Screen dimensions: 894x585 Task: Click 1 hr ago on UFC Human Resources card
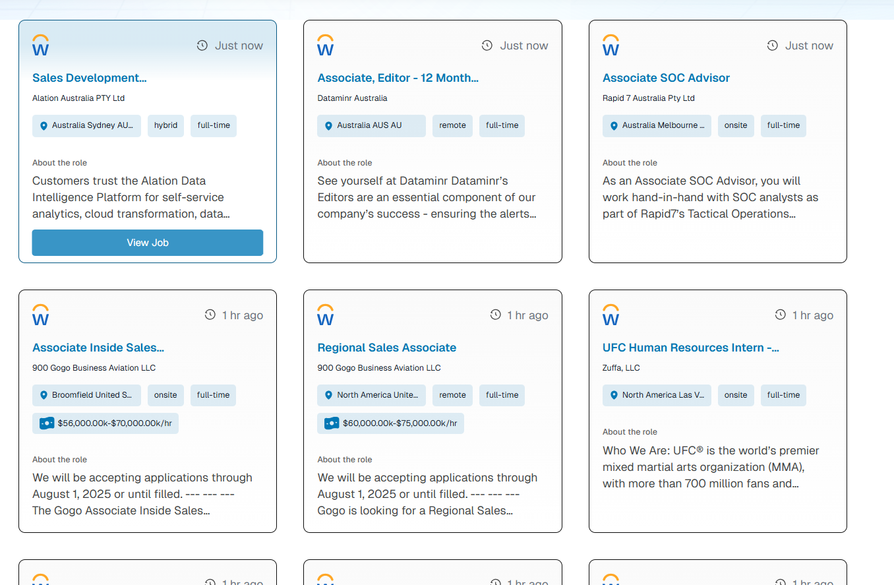pyautogui.click(x=813, y=315)
